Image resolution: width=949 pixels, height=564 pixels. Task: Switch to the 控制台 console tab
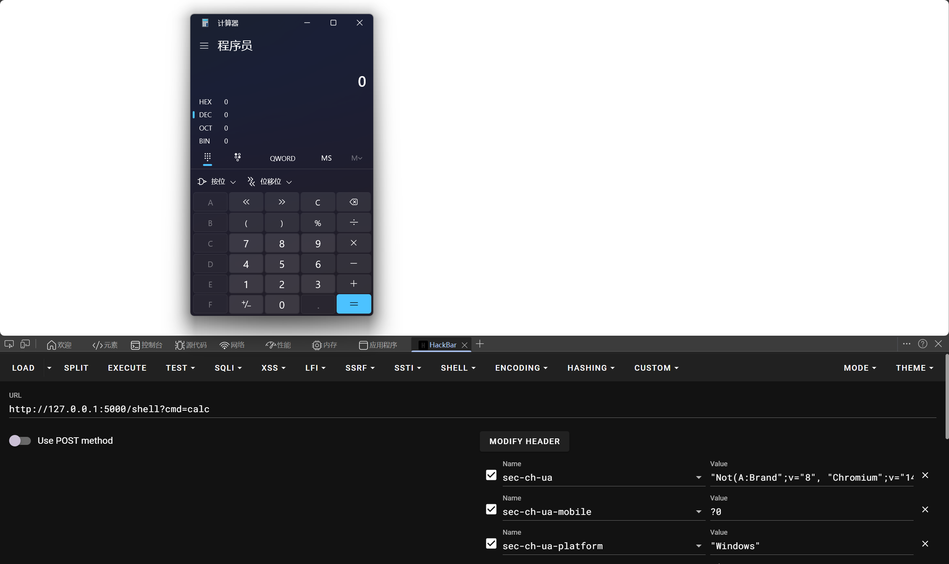(x=147, y=345)
